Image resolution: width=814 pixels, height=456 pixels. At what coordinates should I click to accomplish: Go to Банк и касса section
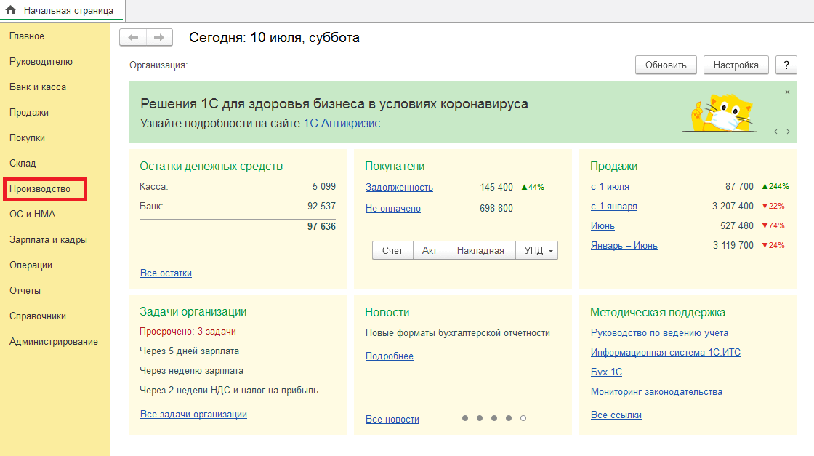[x=38, y=87]
